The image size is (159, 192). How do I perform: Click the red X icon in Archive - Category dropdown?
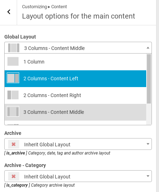click(x=14, y=176)
